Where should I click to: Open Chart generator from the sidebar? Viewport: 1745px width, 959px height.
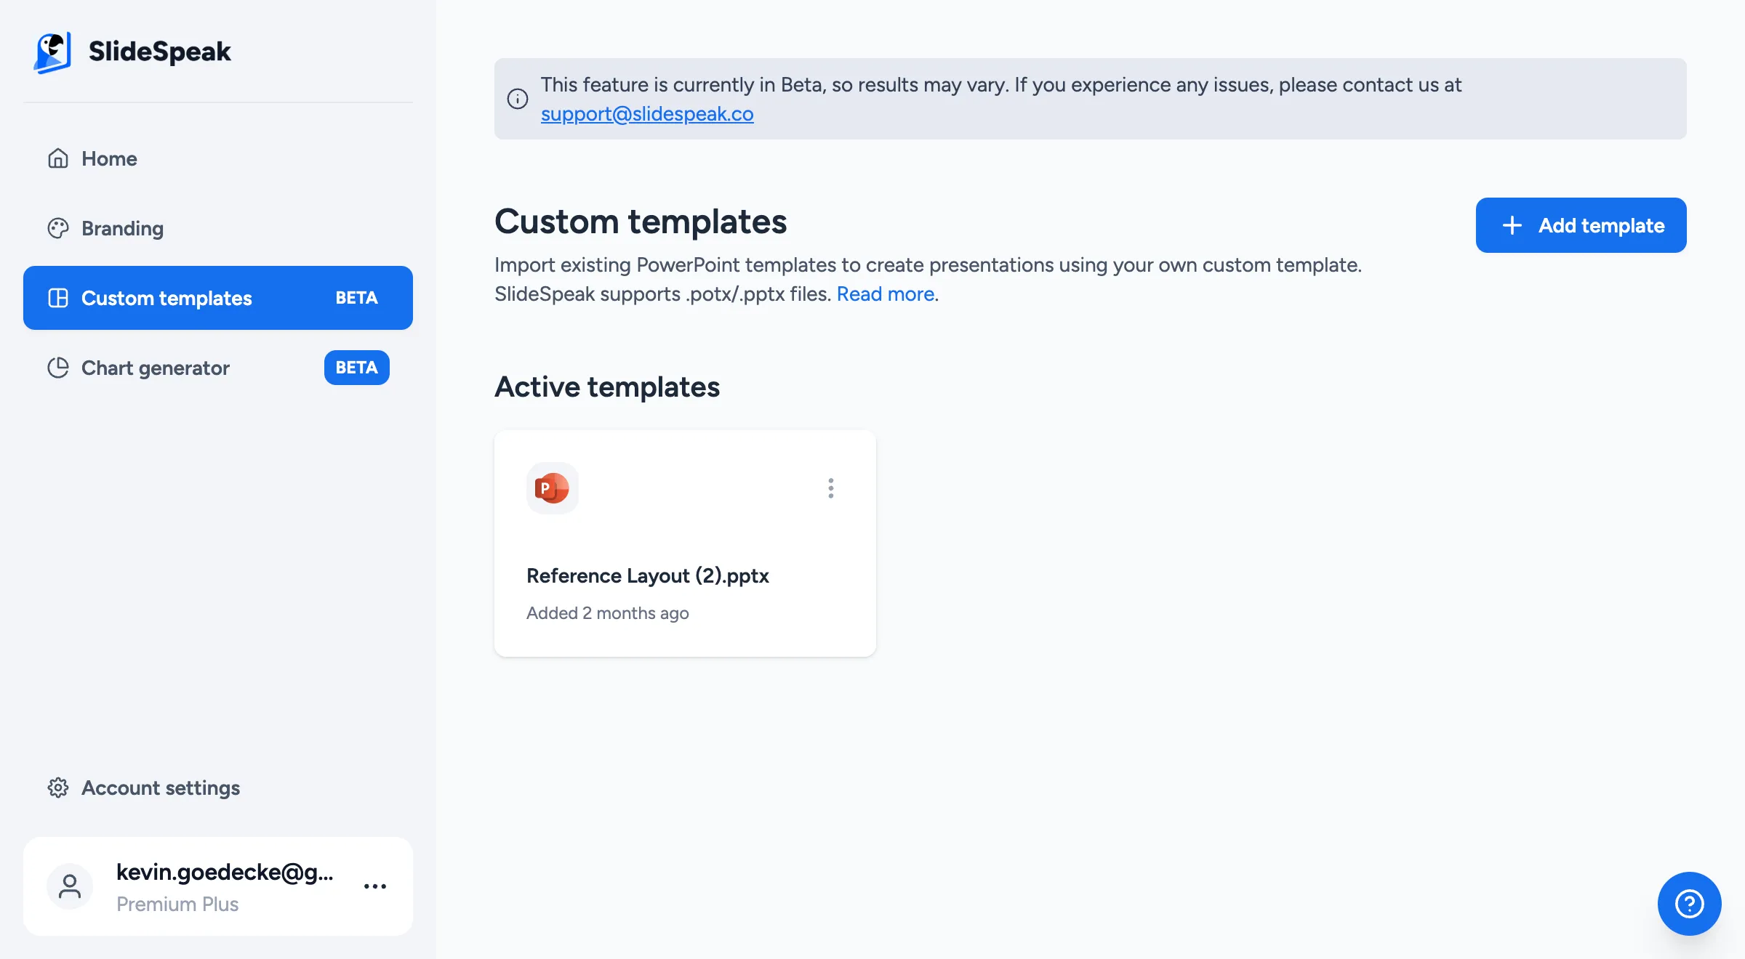coord(218,368)
